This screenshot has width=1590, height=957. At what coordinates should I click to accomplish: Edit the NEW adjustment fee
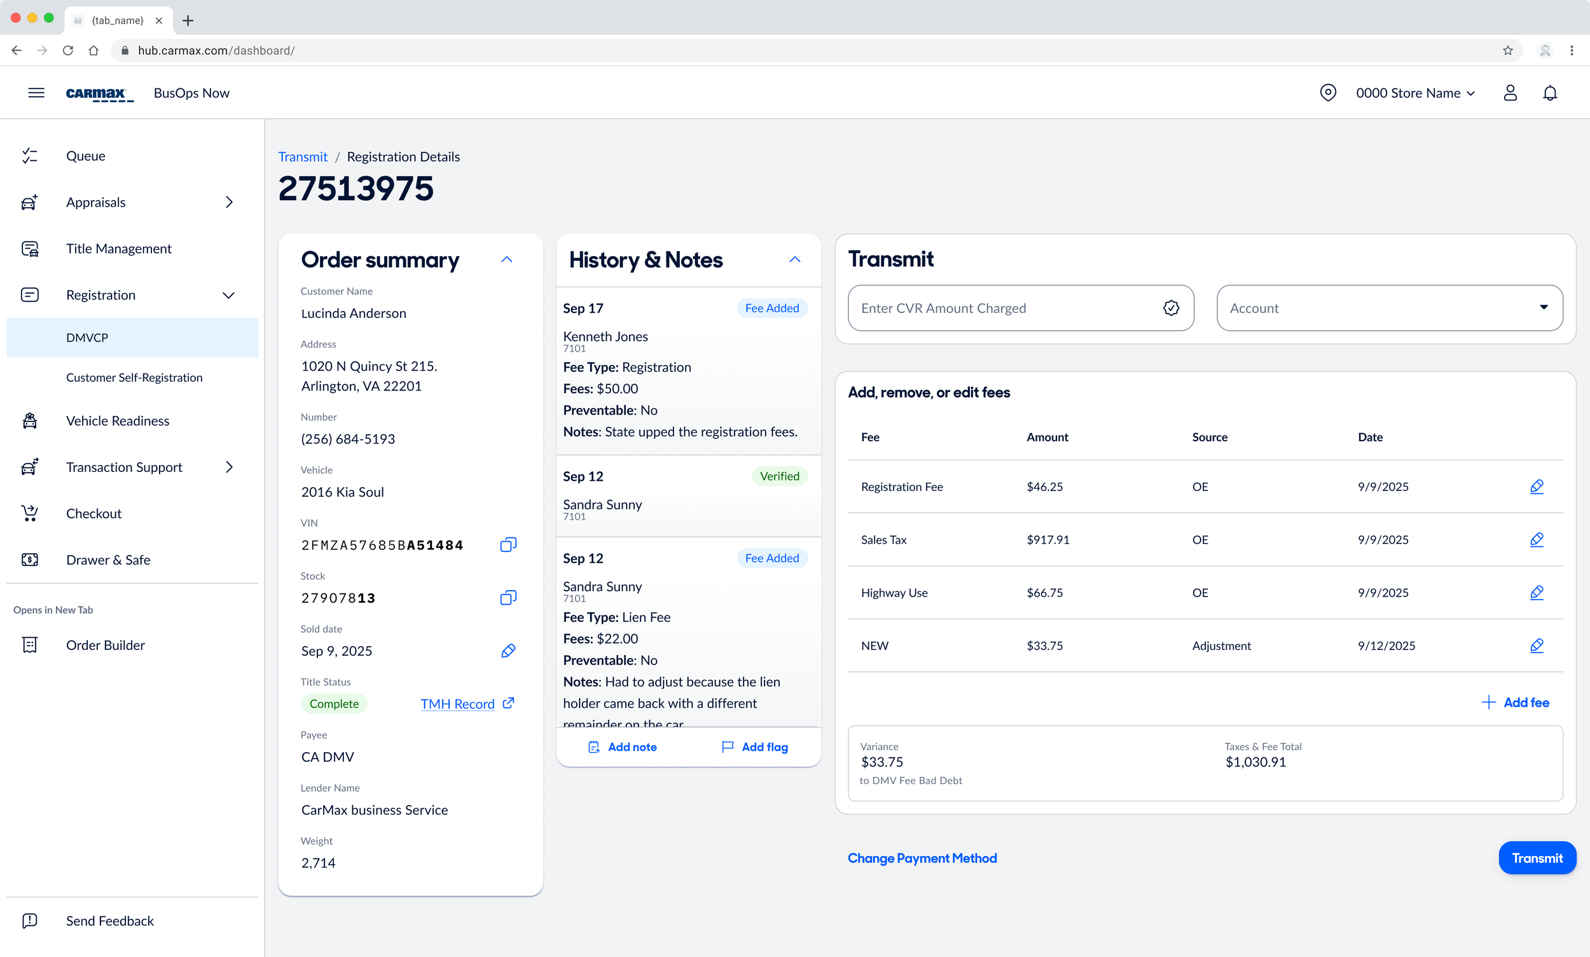coord(1536,645)
